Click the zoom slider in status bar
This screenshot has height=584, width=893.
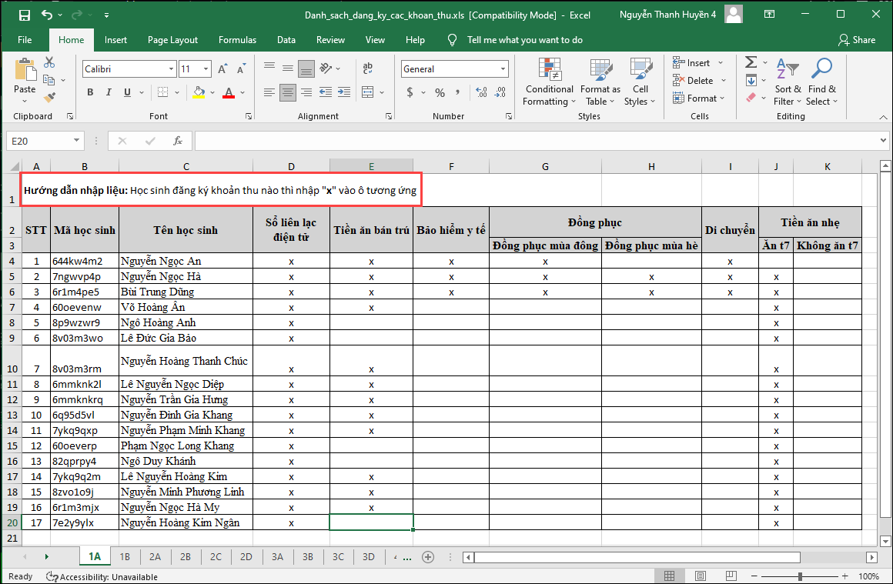pyautogui.click(x=801, y=576)
